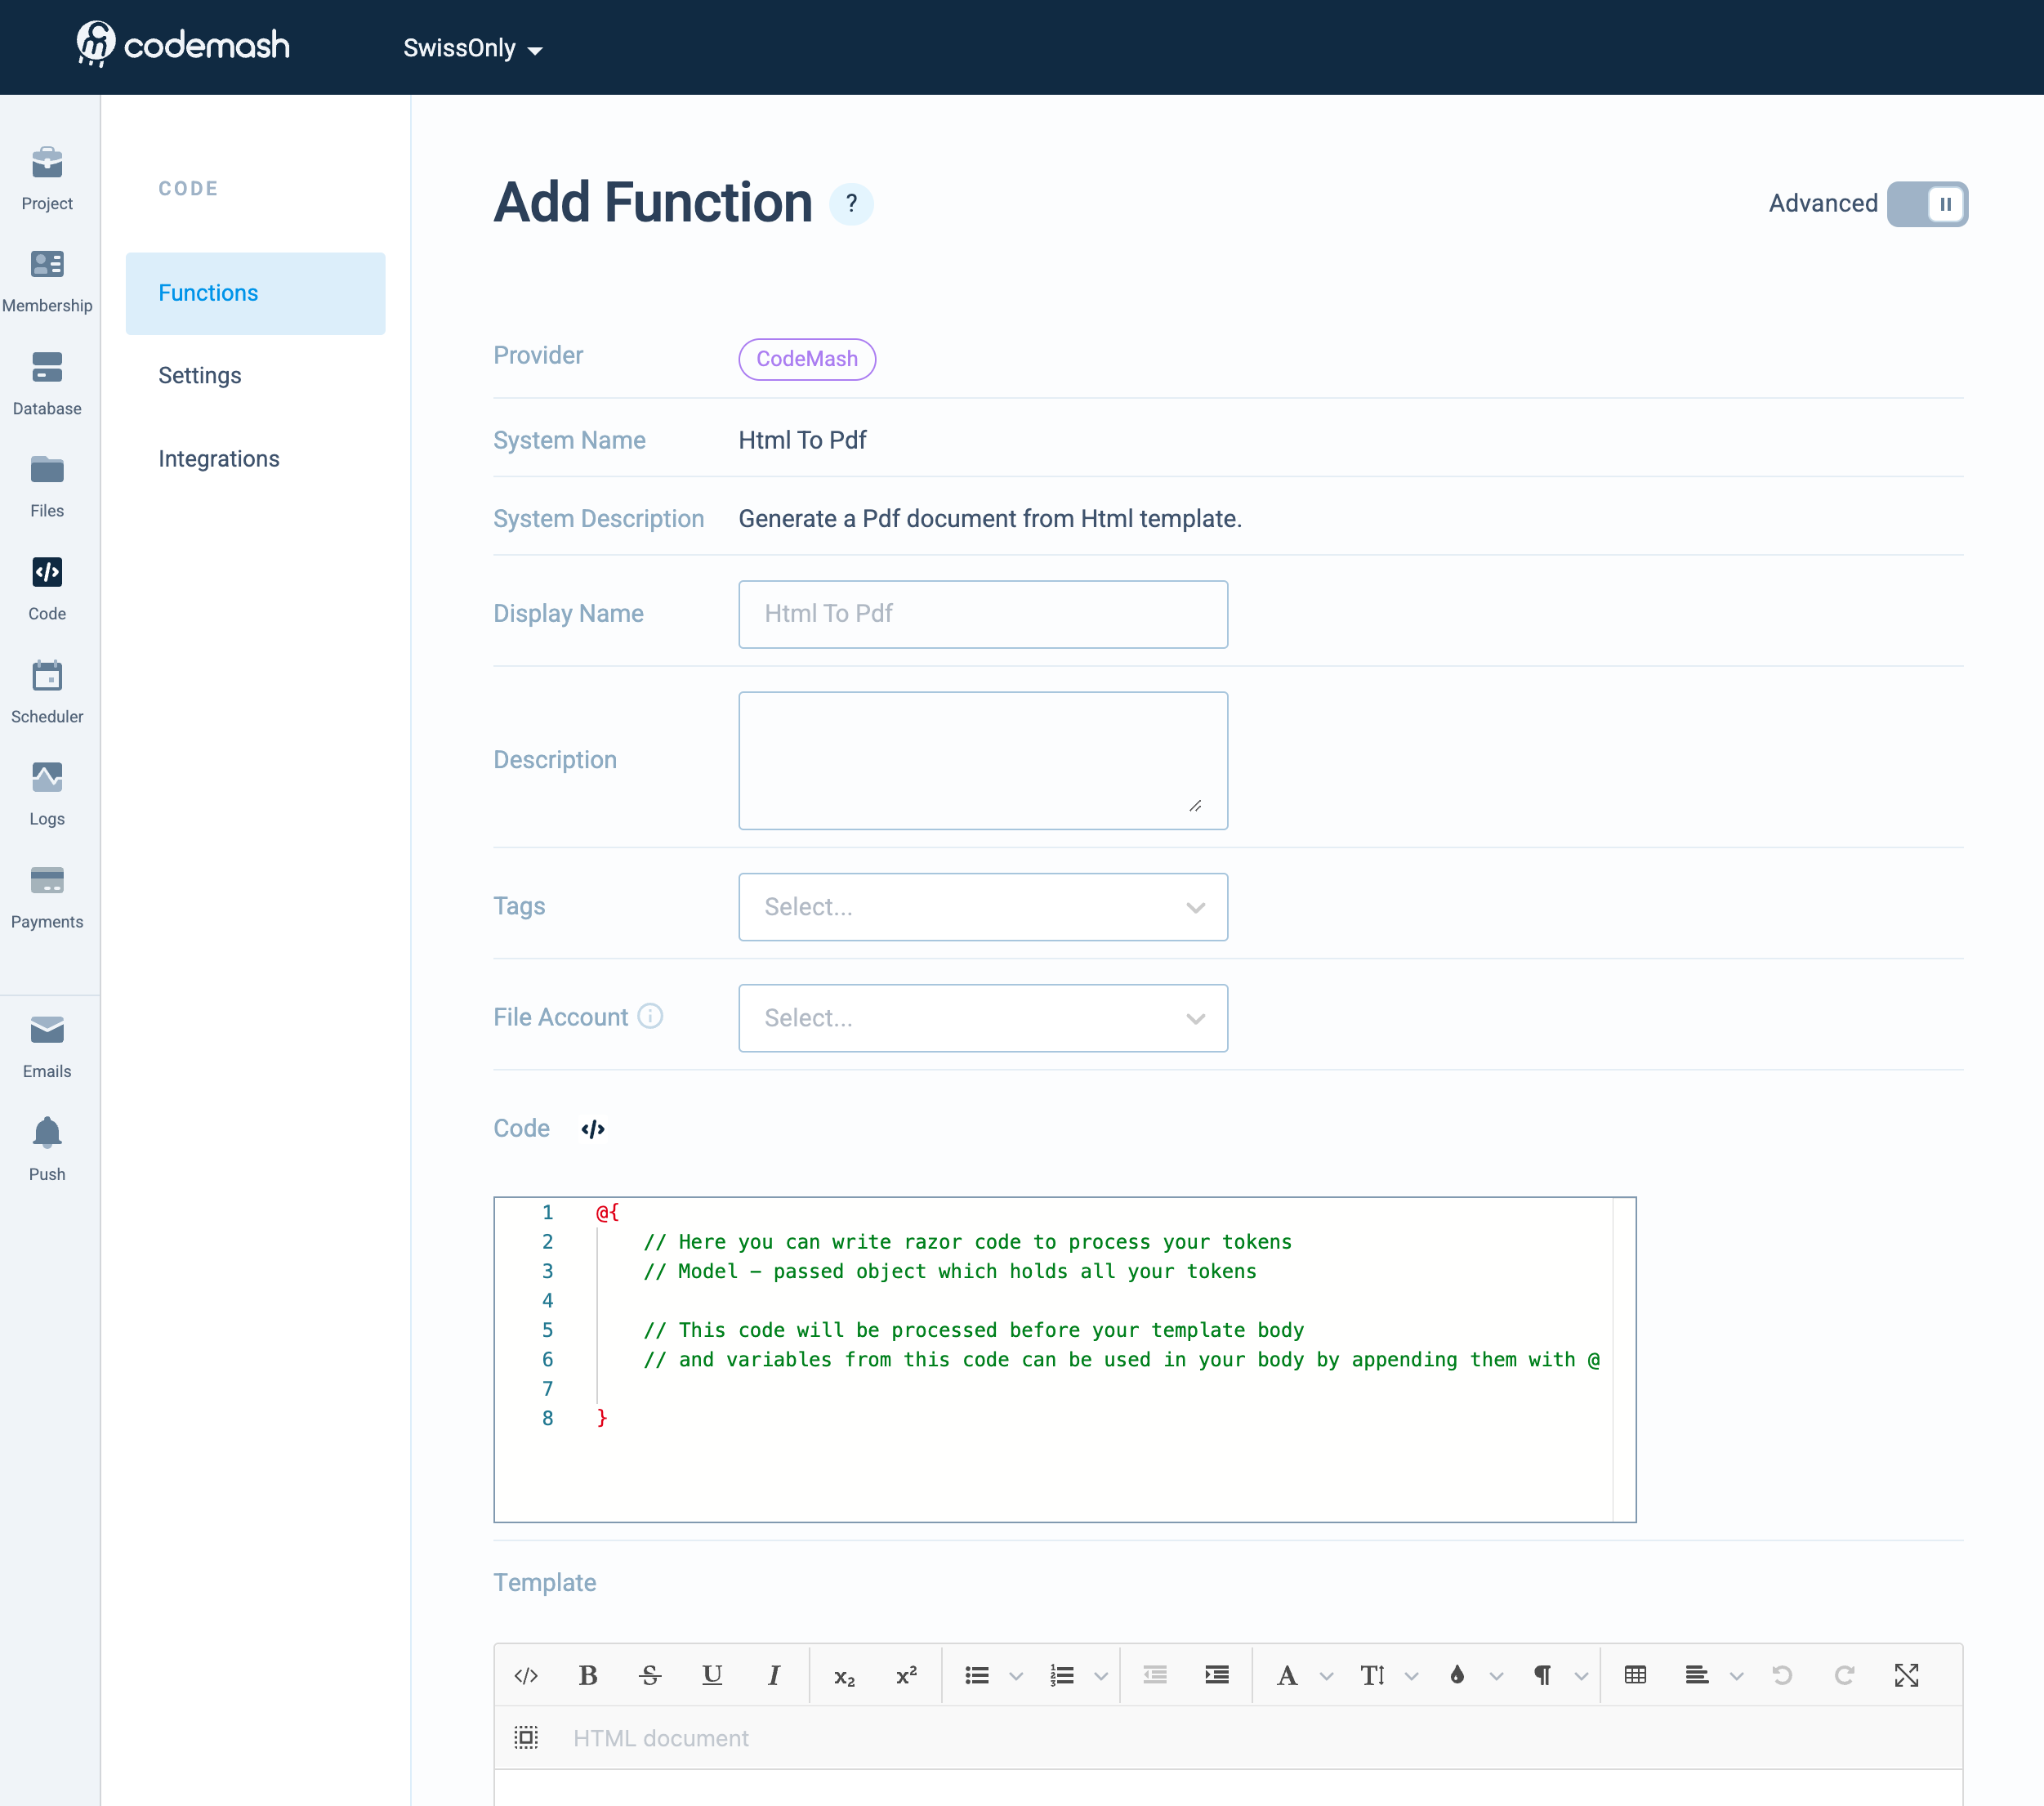Open the text color picker
2044x1806 pixels.
[1457, 1676]
